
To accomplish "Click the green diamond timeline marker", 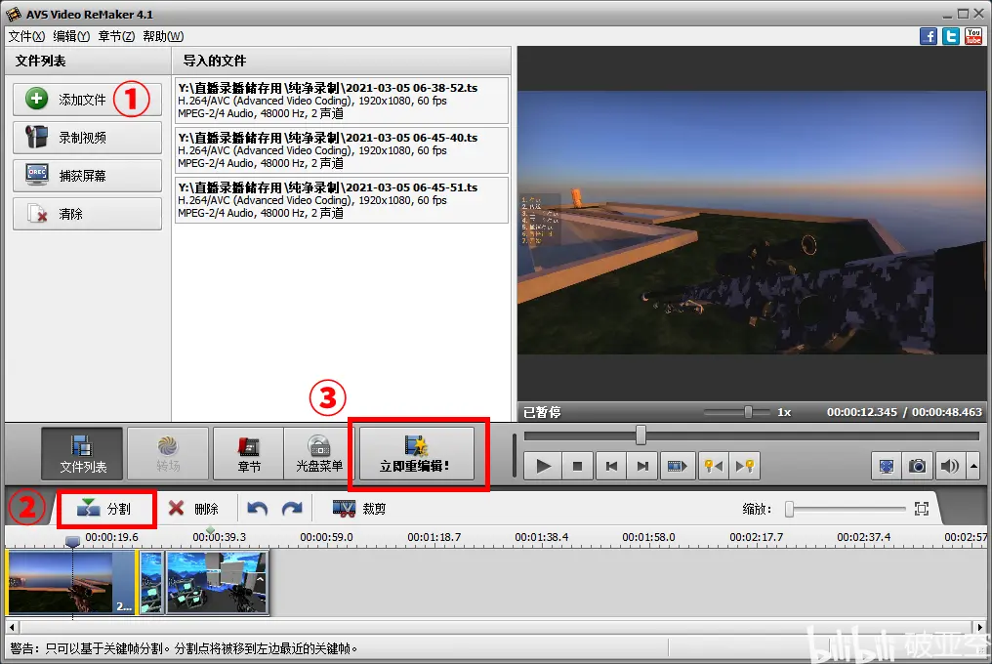I will click(210, 530).
